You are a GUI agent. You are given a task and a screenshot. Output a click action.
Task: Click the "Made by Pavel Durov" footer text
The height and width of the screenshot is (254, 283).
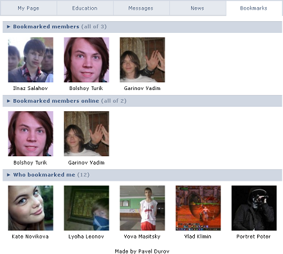[x=142, y=251]
